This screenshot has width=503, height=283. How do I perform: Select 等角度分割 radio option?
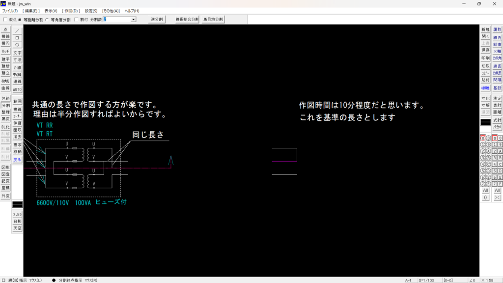pos(47,20)
